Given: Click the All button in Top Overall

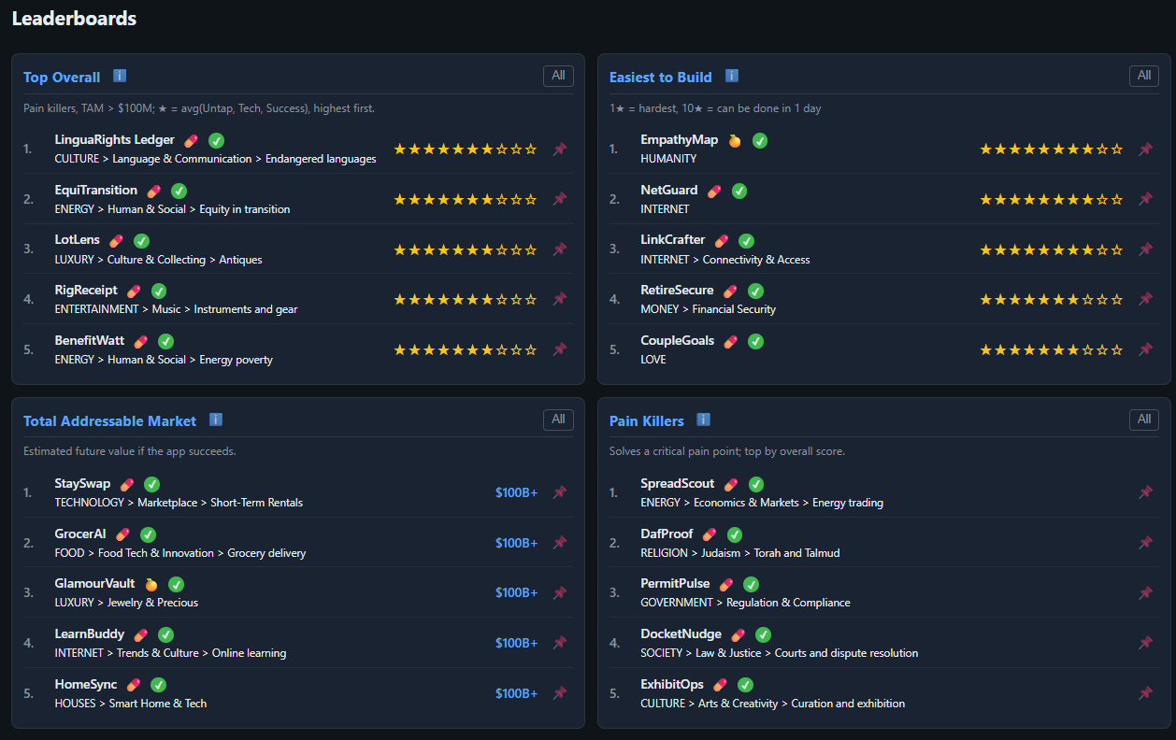Looking at the screenshot, I should (x=558, y=76).
